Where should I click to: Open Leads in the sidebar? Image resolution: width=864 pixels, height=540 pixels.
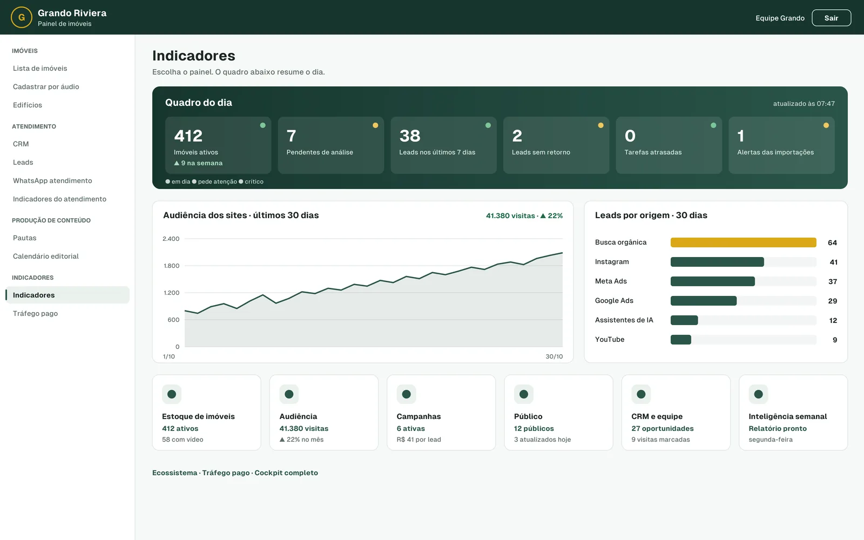67,163
